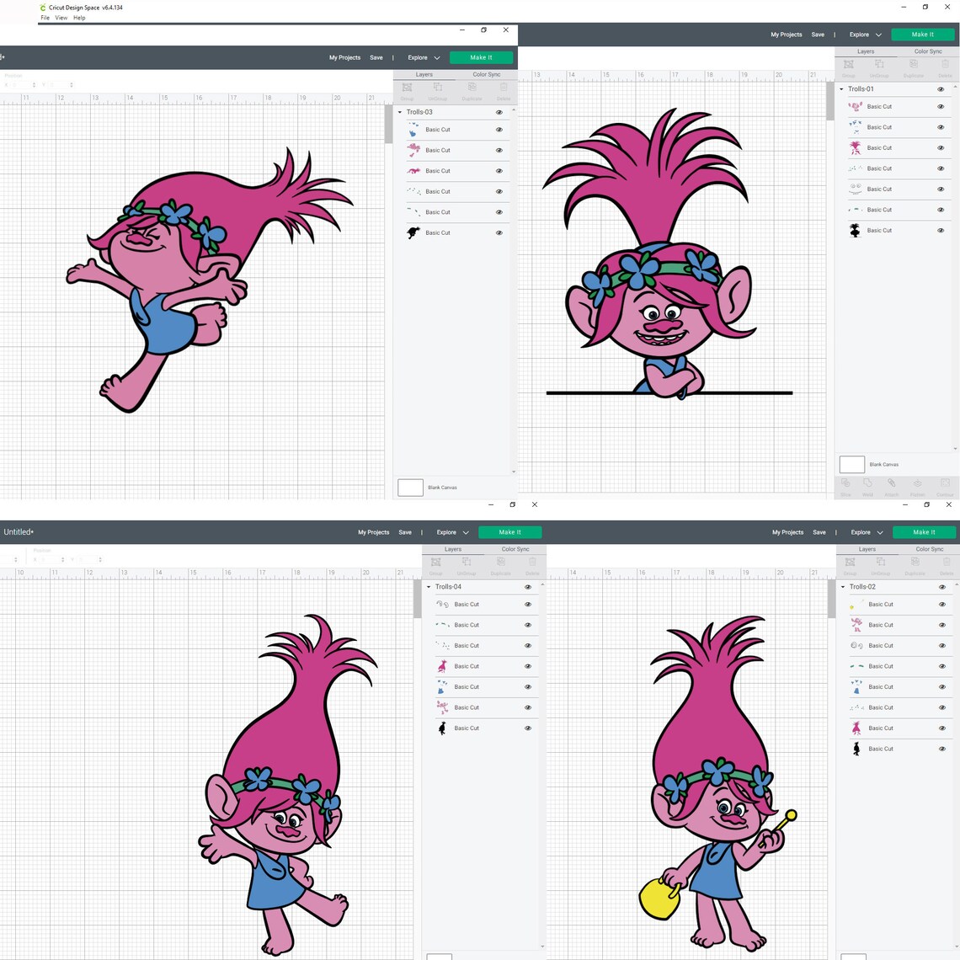Click Flatten tool in Trolls-01 window

point(917,484)
